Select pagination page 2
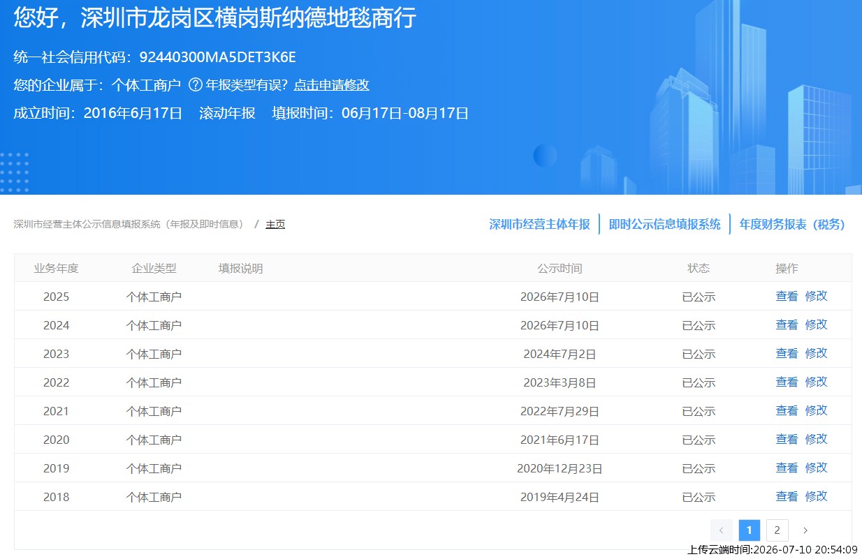The height and width of the screenshot is (559, 862). [x=777, y=530]
